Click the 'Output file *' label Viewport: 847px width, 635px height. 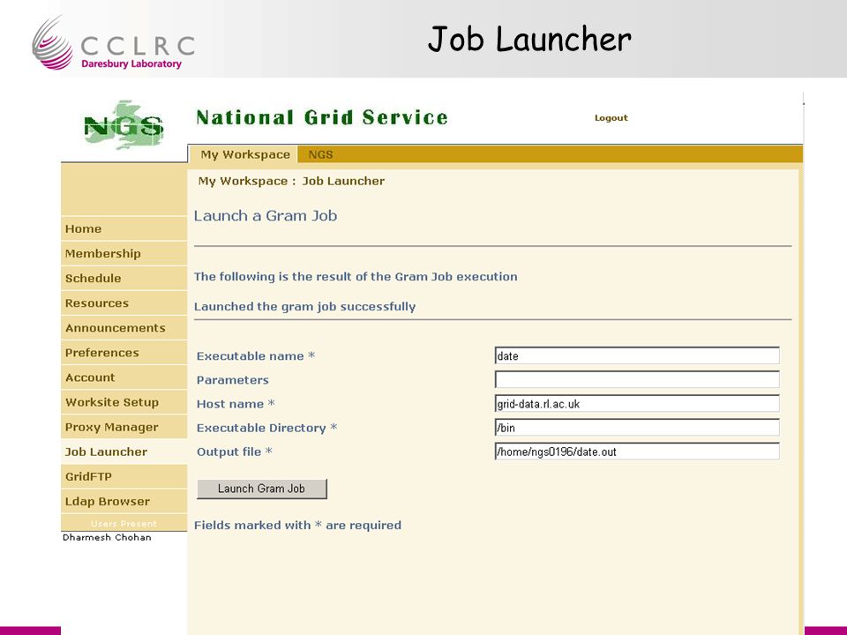point(235,452)
